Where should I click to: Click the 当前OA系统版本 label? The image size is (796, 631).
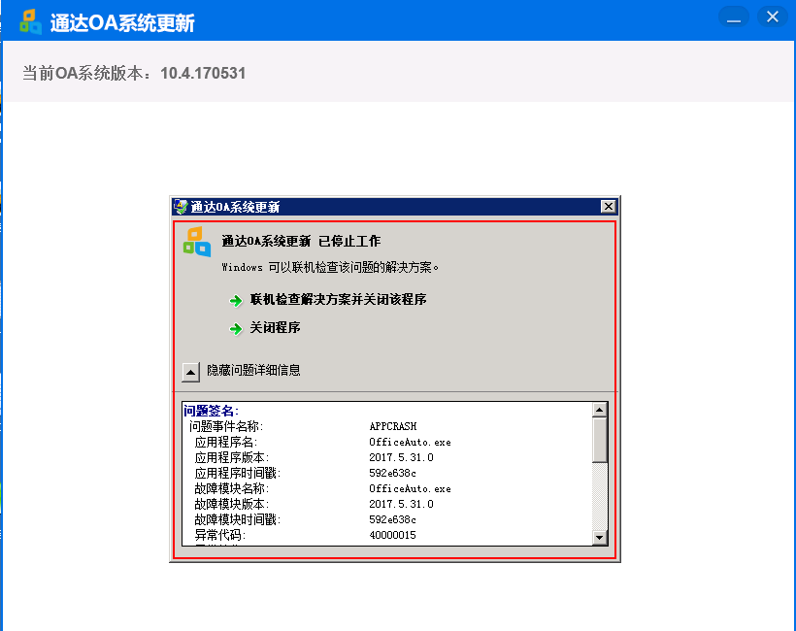pos(86,73)
